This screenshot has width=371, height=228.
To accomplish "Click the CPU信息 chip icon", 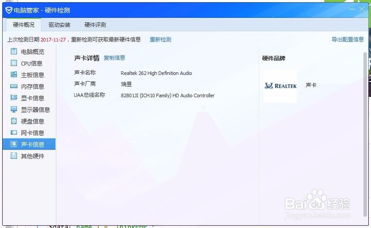I will tap(14, 63).
